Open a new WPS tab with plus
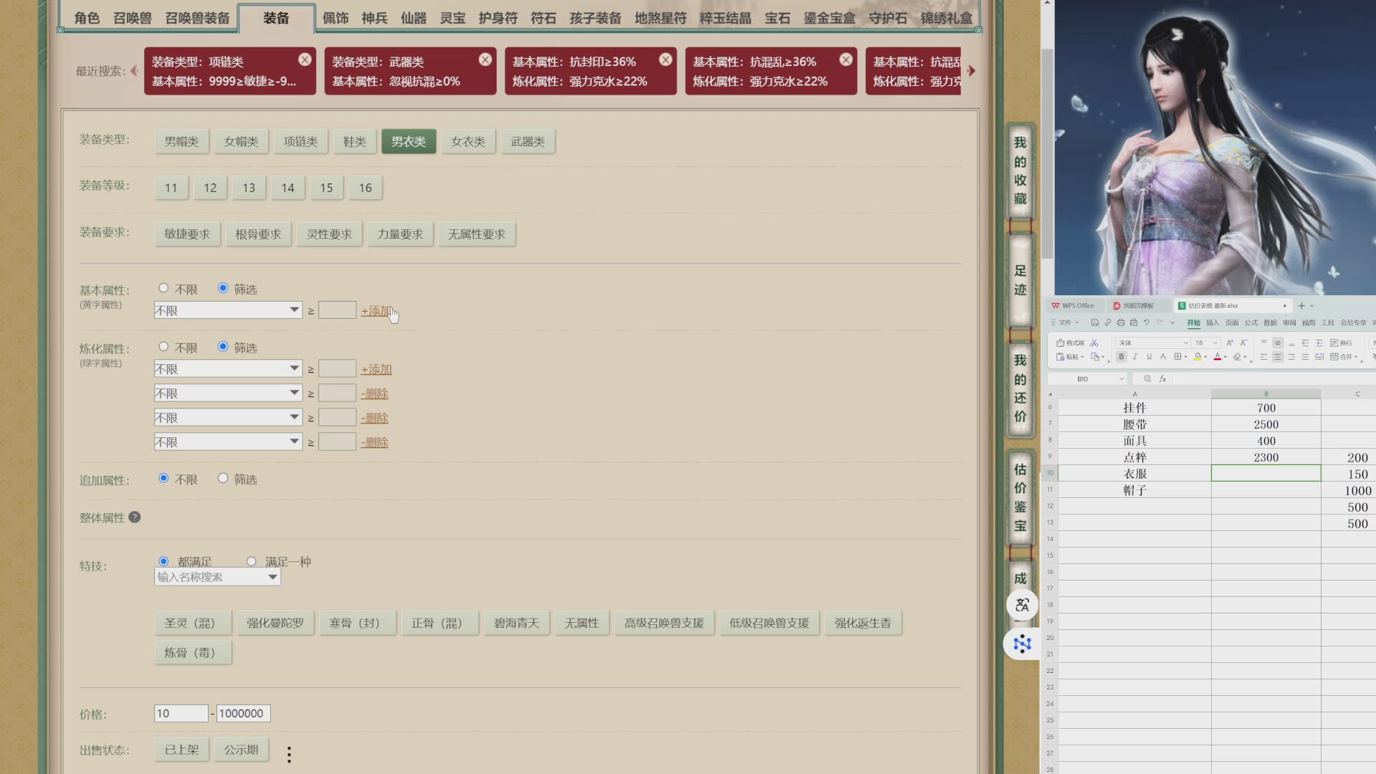 pos(1301,305)
